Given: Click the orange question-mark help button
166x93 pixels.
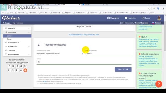Looking at the screenshot, I should click(159, 84).
